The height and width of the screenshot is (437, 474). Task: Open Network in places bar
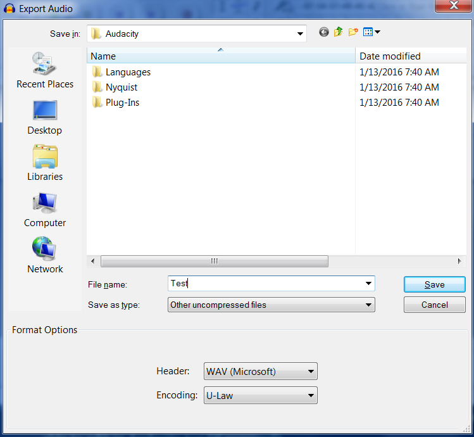click(45, 256)
